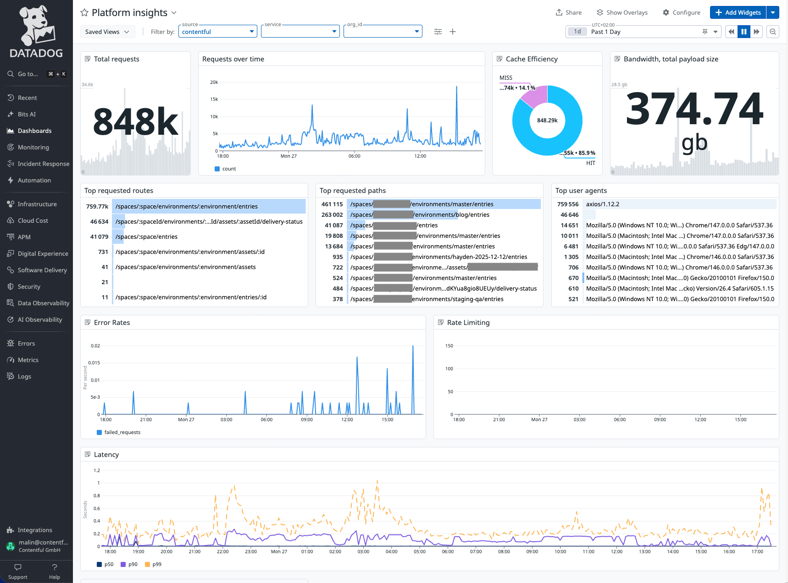Click the Cloud Cost sidebar icon
Image resolution: width=788 pixels, height=583 pixels.
pyautogui.click(x=11, y=220)
